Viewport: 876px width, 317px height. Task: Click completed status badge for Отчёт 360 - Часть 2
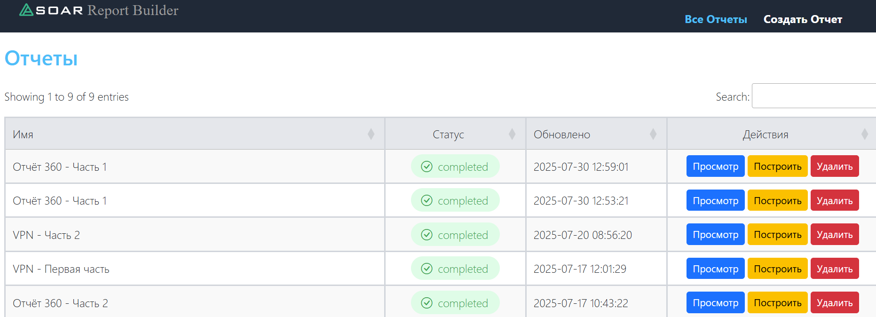pyautogui.click(x=455, y=303)
